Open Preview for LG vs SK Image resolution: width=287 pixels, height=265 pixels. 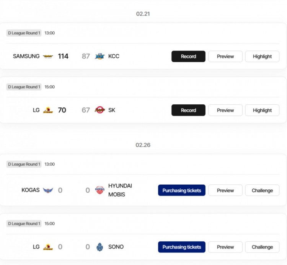[x=225, y=111]
